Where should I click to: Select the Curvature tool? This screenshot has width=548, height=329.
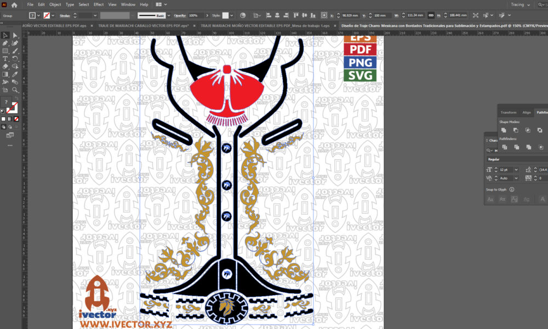point(15,43)
